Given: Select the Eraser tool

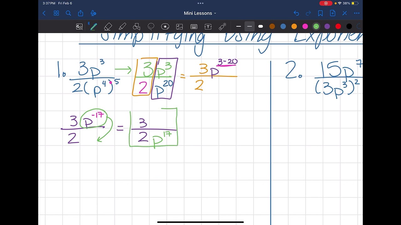Looking at the screenshot, I should pos(108,27).
